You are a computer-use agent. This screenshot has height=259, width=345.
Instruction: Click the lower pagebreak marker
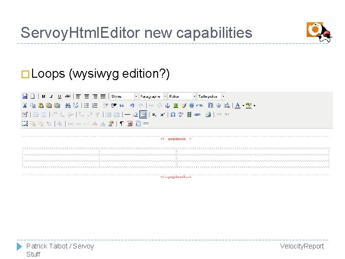(x=176, y=177)
